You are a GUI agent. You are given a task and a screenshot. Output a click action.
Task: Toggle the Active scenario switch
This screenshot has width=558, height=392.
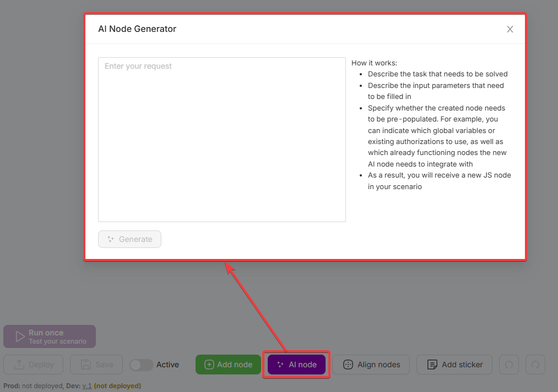141,365
